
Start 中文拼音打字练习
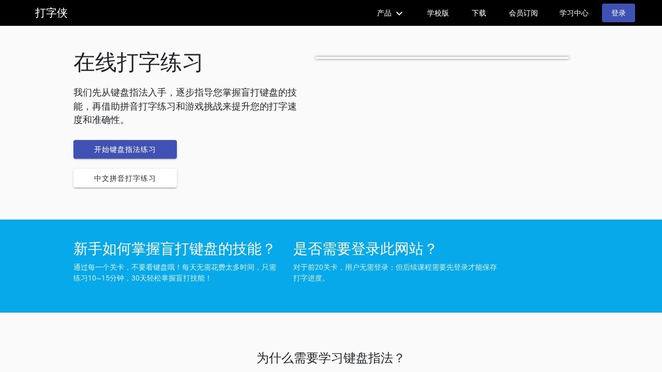(125, 178)
